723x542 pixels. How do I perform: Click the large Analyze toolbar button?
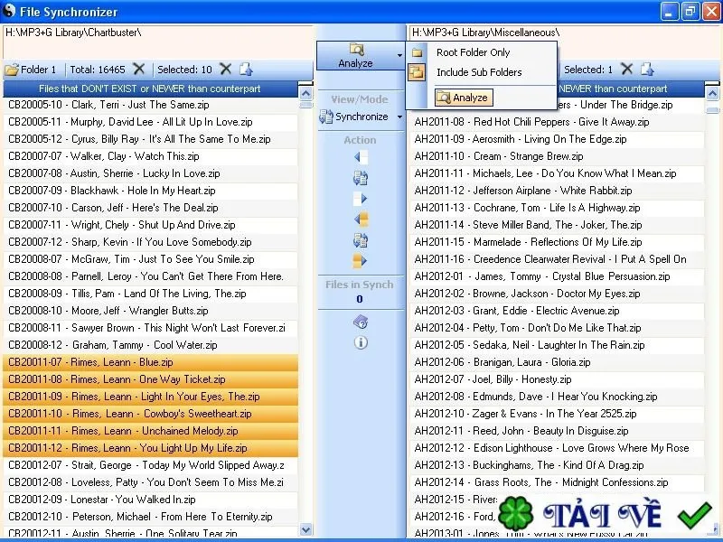[355, 56]
